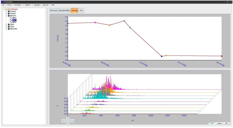Open the Download menu
Viewport: 233px width, 128px height.
click(18, 5)
